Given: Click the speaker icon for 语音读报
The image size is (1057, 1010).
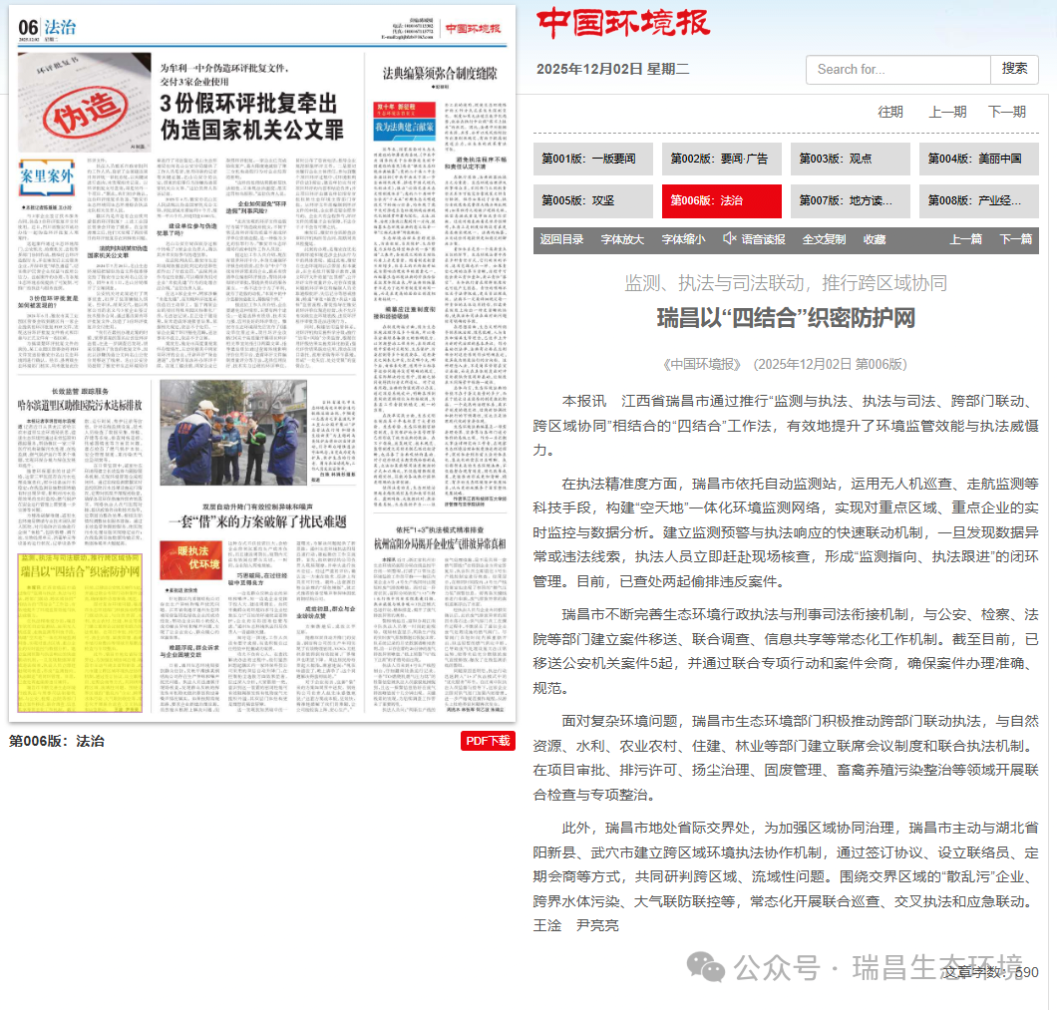Looking at the screenshot, I should pyautogui.click(x=729, y=238).
